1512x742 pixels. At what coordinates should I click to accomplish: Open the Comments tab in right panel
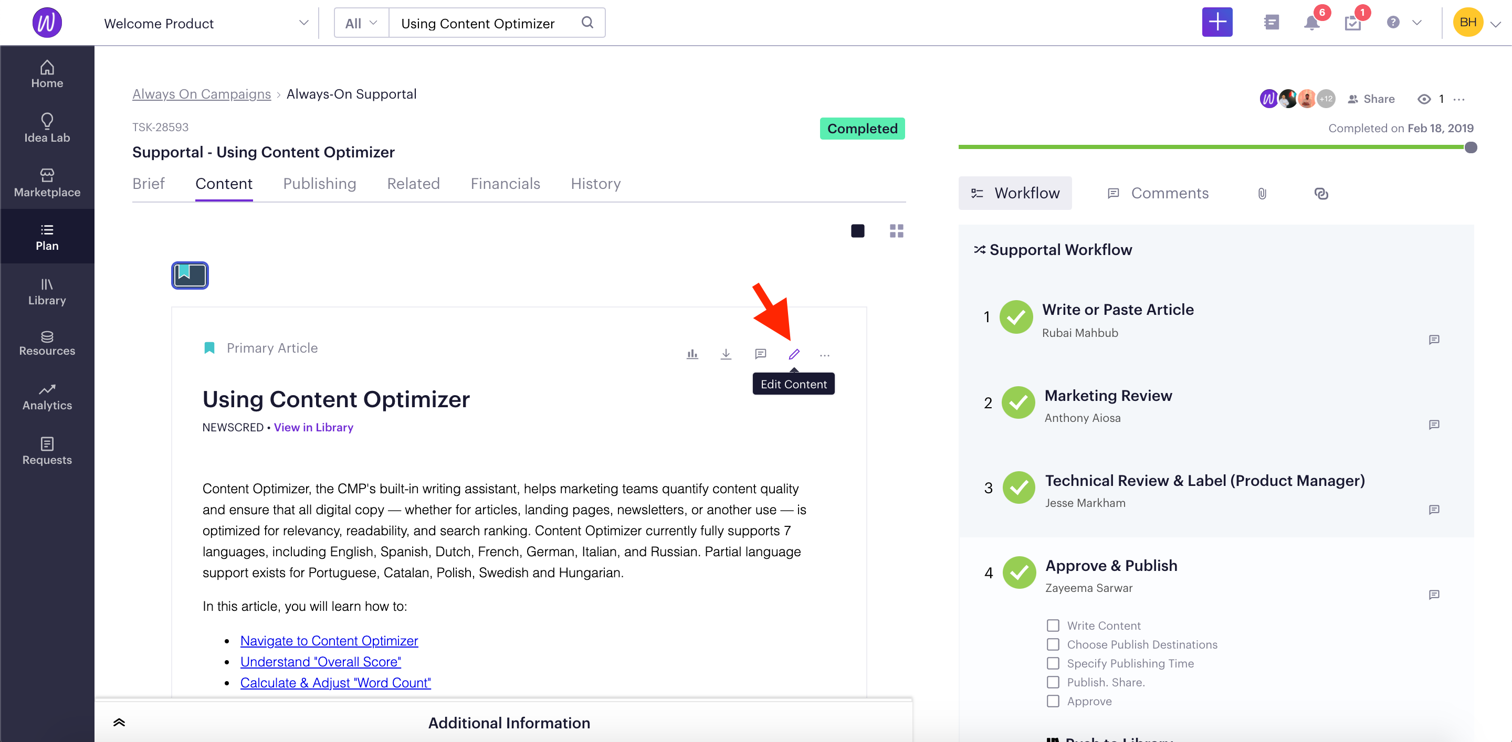1158,193
